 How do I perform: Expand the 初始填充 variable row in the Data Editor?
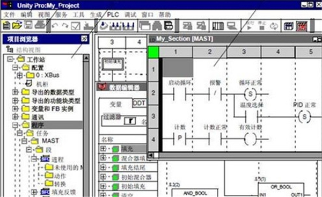pyautogui.click(x=103, y=186)
